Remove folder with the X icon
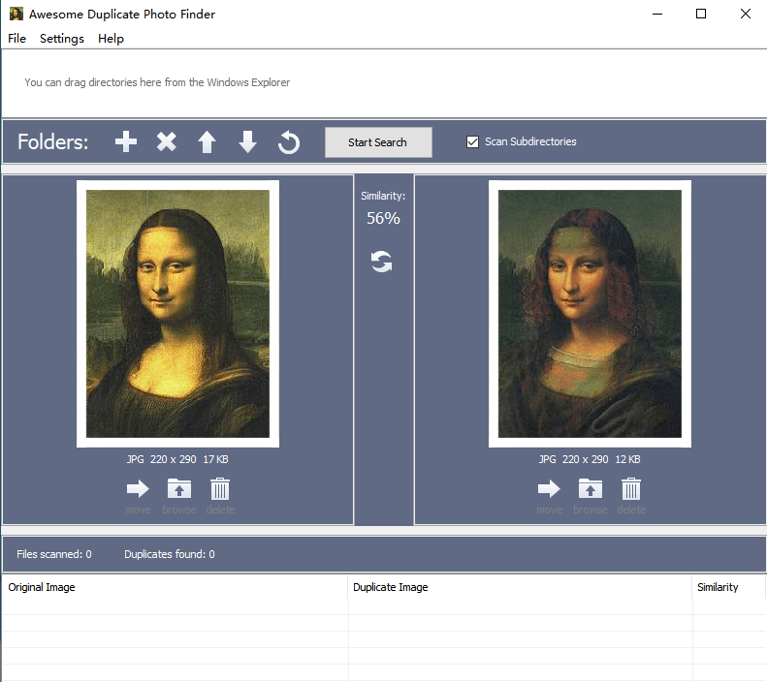 point(167,142)
